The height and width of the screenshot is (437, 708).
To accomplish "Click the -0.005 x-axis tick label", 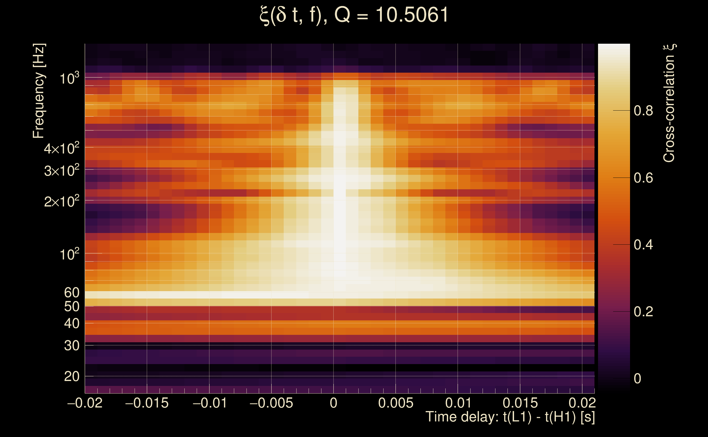I will (271, 403).
